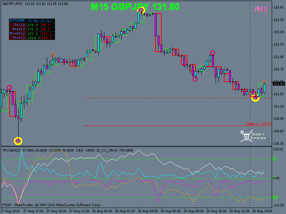The image size is (286, 214).
Task: Click the 133.65 price axis label
Action: pos(278,7)
